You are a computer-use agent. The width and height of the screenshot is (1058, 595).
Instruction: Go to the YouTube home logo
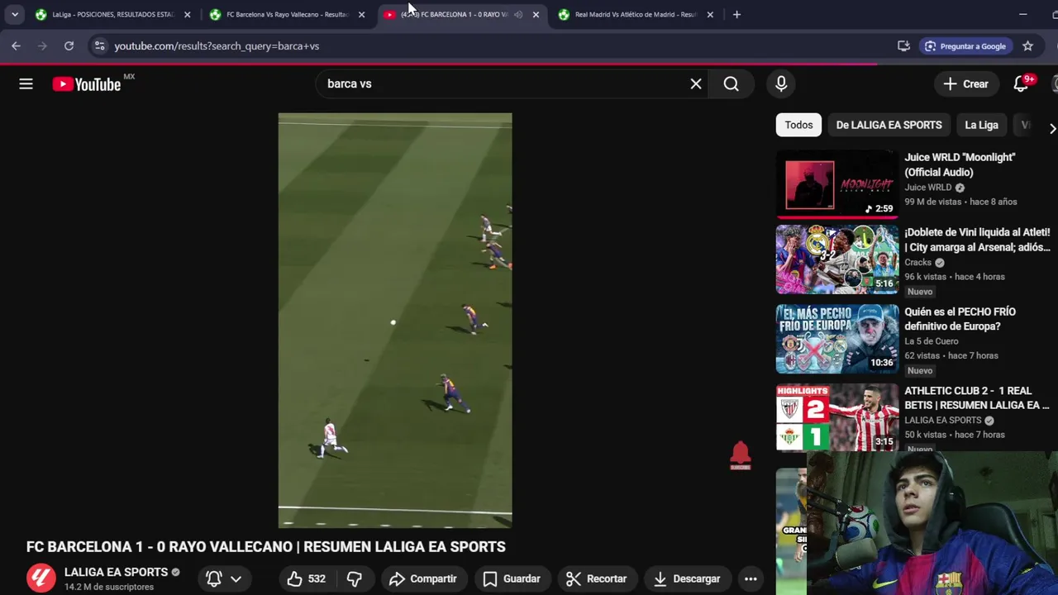click(87, 83)
